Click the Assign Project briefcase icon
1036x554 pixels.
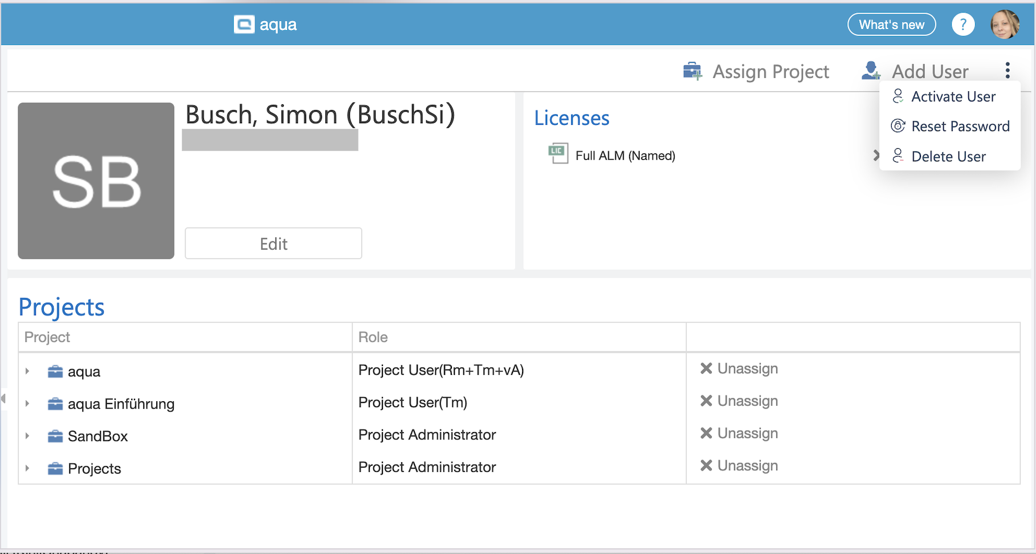click(692, 71)
